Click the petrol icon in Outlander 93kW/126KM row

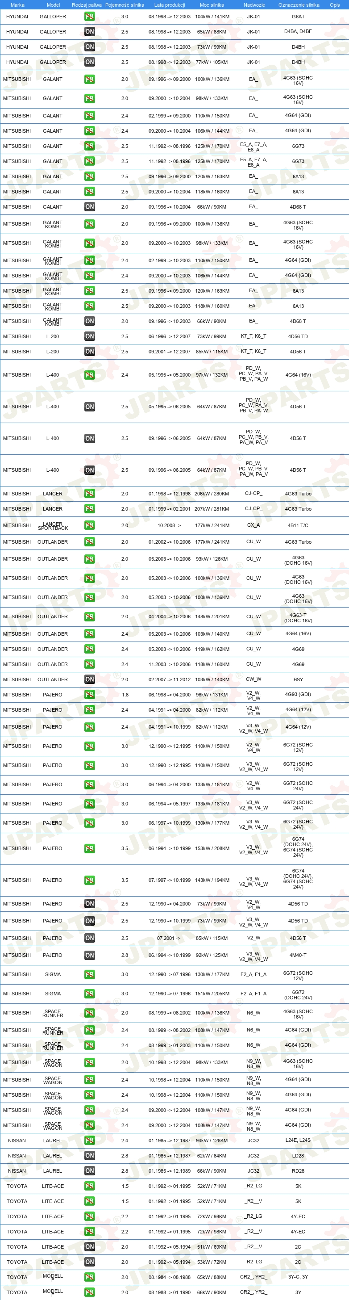click(x=89, y=559)
